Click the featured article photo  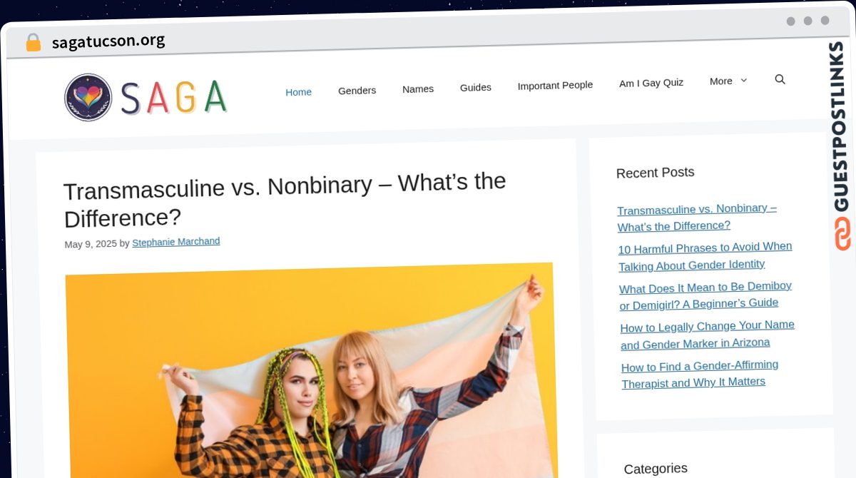point(310,370)
